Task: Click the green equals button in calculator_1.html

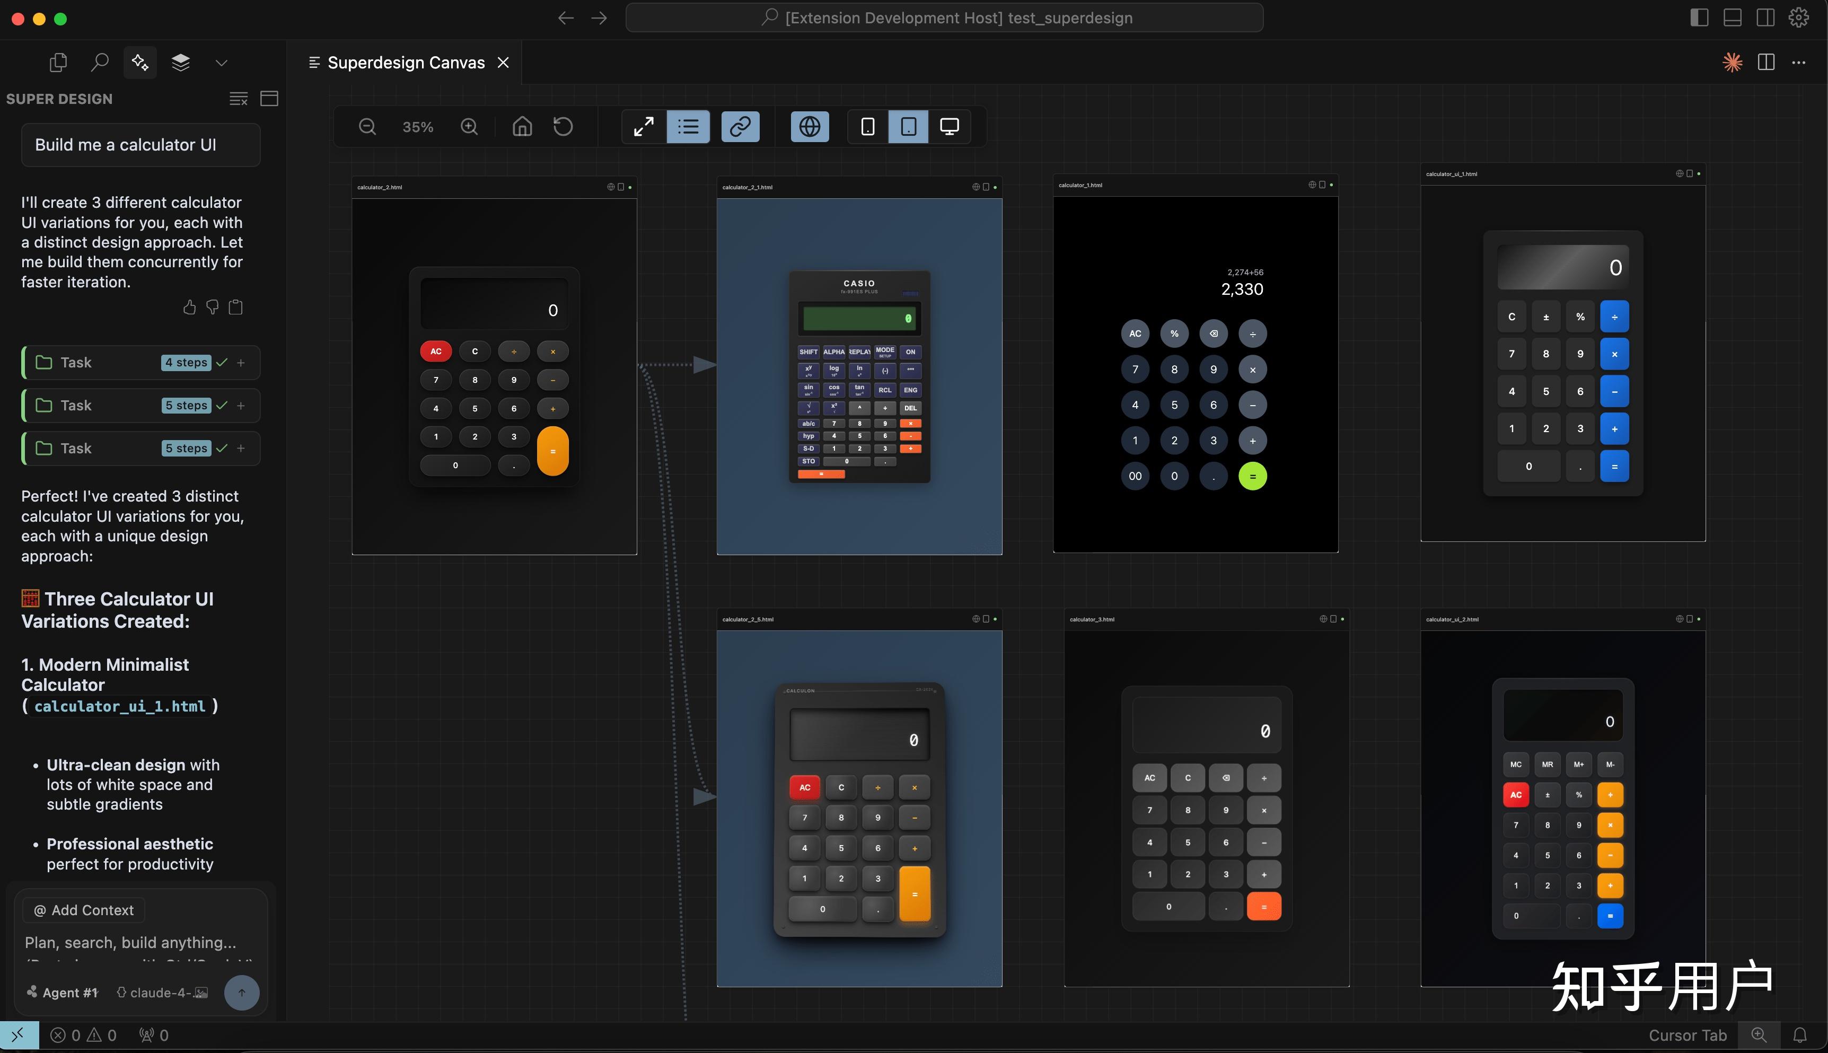Action: coord(1252,476)
